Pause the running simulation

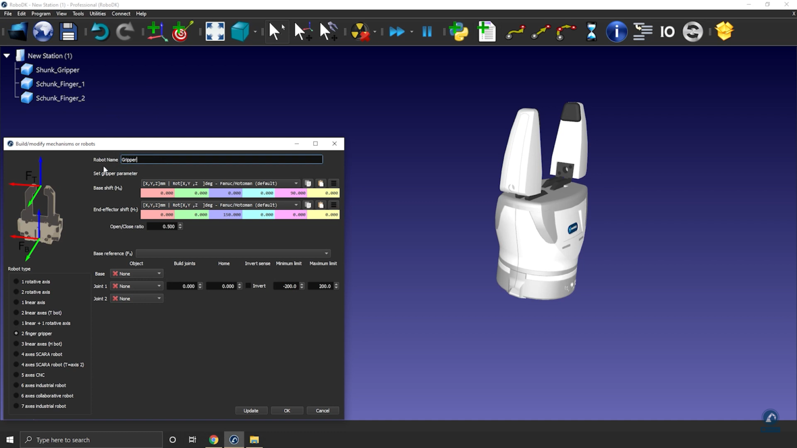(x=427, y=32)
